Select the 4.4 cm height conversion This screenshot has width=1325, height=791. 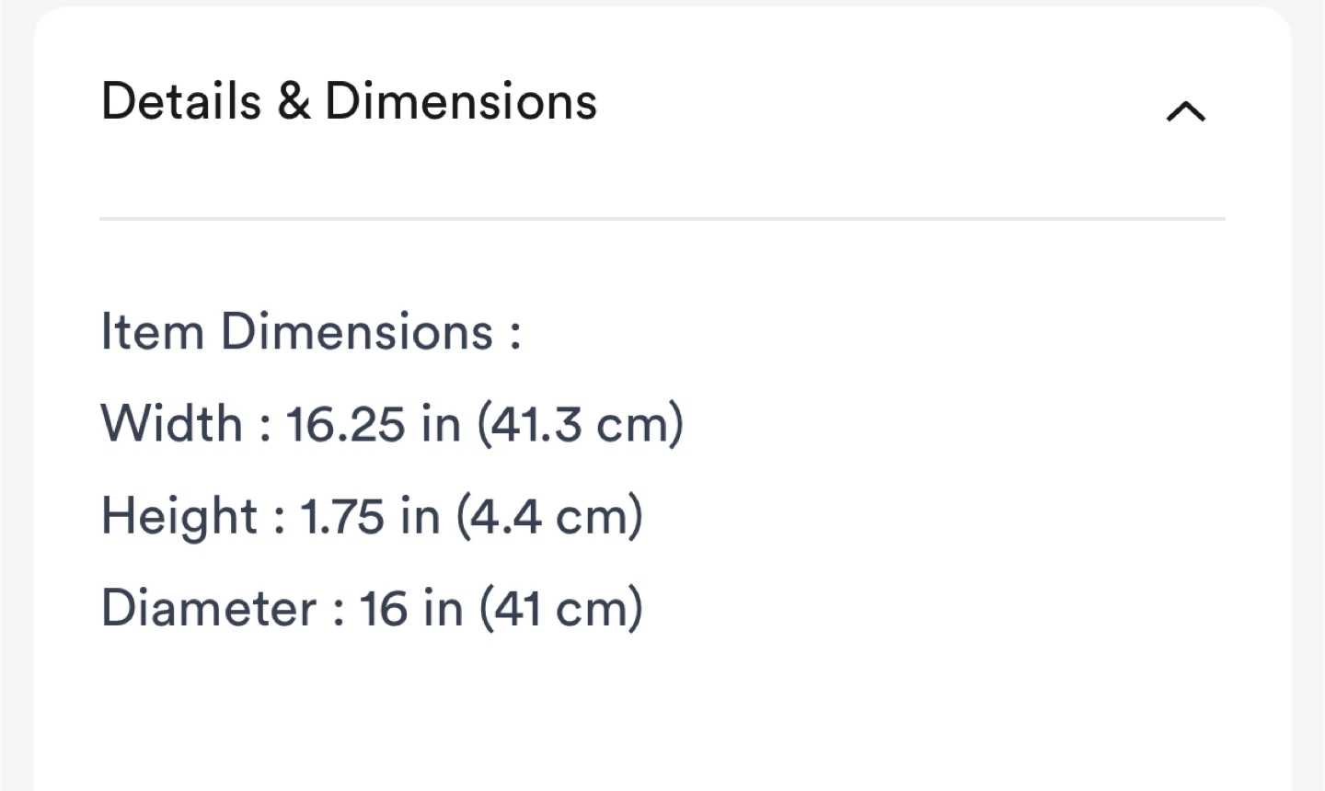pyautogui.click(x=549, y=516)
